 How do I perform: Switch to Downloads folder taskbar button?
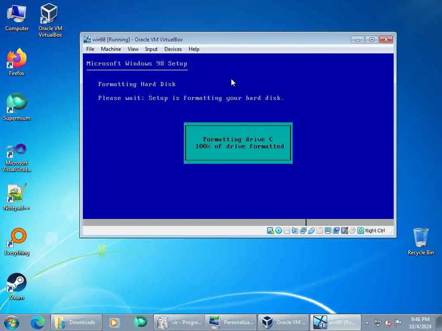coord(76,322)
